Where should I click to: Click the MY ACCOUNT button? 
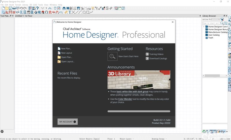pyautogui.click(x=68, y=122)
